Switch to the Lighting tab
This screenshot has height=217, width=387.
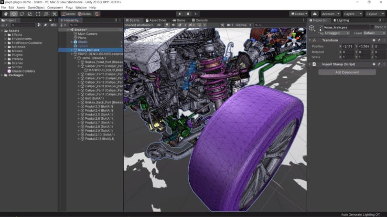(341, 21)
